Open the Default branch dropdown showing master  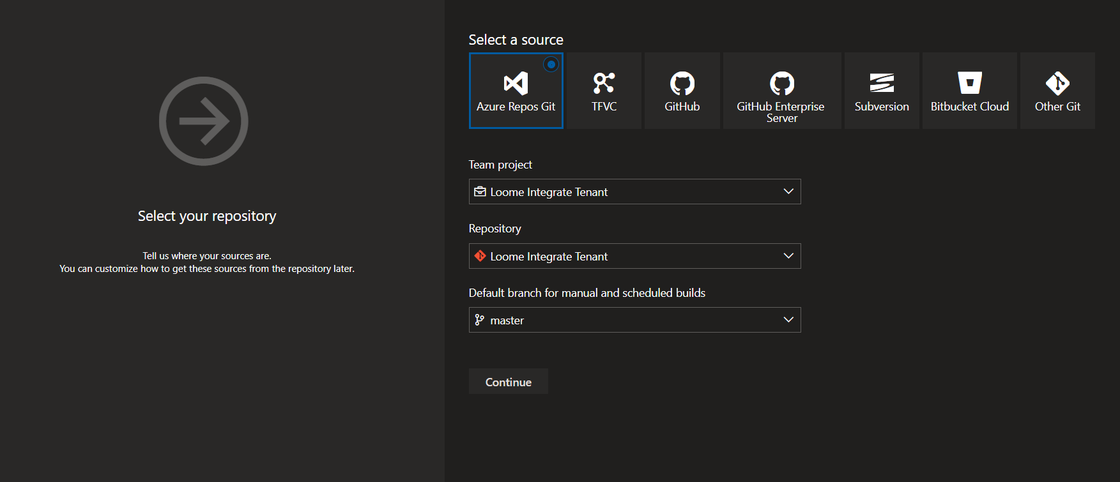634,320
